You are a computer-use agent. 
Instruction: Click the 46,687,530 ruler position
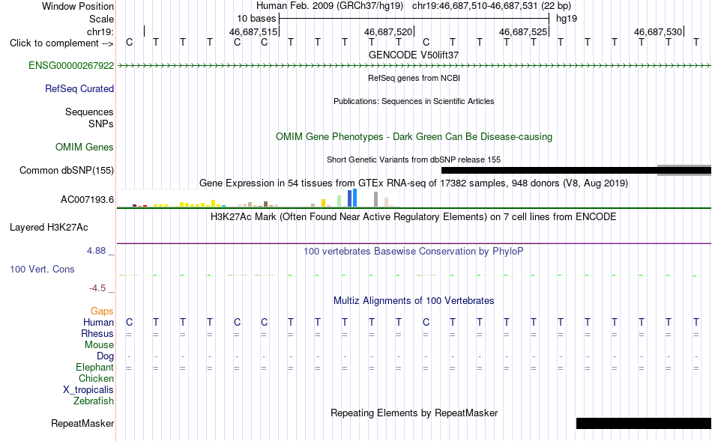click(x=658, y=31)
